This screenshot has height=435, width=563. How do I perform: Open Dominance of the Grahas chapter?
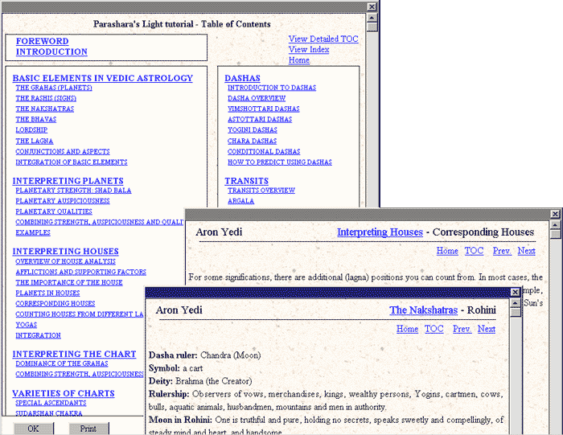pyautogui.click(x=62, y=363)
